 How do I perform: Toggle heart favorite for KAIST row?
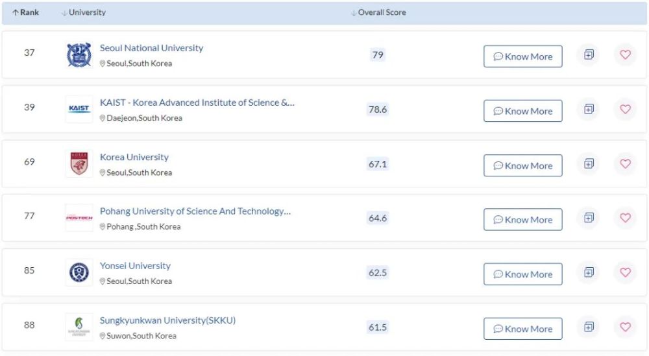(x=625, y=109)
